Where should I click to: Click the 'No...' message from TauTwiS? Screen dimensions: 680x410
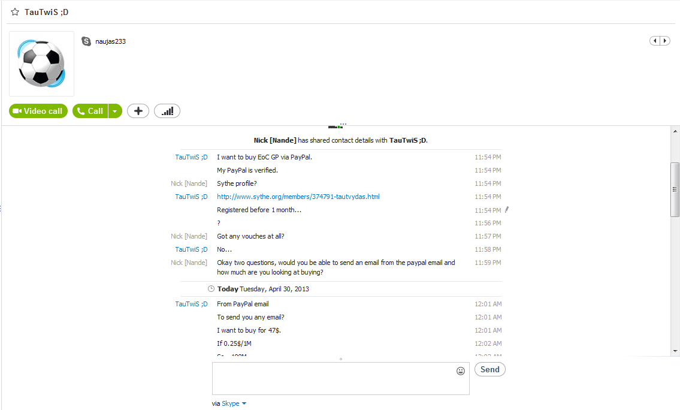[x=224, y=249]
